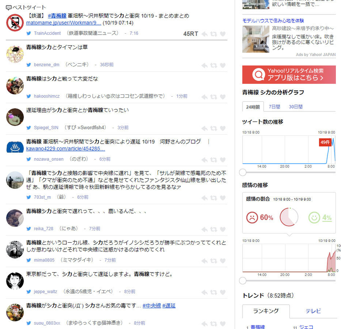Open the 青梅線 trend ranking link
Screen dimensions: 341x329
[258, 327]
